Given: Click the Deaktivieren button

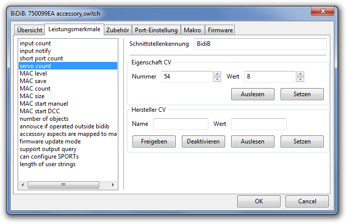Looking at the screenshot, I should (x=203, y=141).
